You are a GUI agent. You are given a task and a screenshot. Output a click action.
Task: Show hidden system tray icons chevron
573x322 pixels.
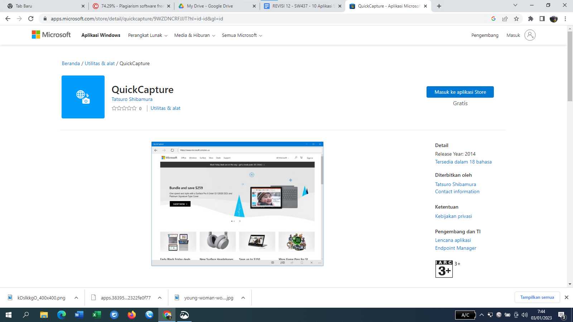tap(482, 315)
